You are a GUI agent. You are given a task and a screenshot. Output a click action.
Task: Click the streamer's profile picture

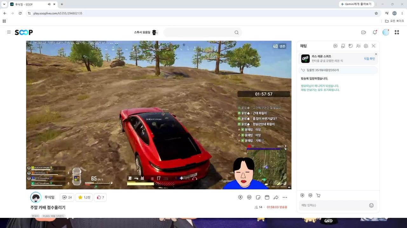point(36,198)
